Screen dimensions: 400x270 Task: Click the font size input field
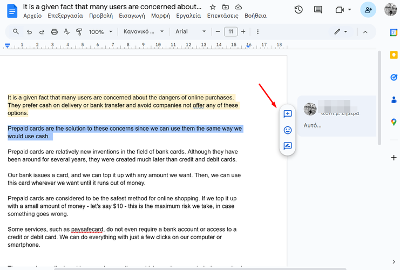coord(230,32)
